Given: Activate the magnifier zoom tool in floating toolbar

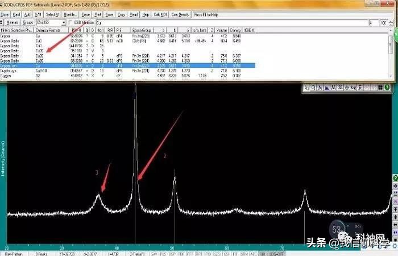Looking at the screenshot, I should [x=313, y=88].
